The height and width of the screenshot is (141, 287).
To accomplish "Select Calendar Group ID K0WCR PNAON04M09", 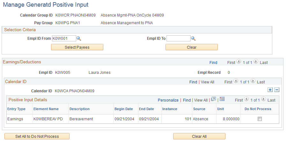I will pos(75,15).
